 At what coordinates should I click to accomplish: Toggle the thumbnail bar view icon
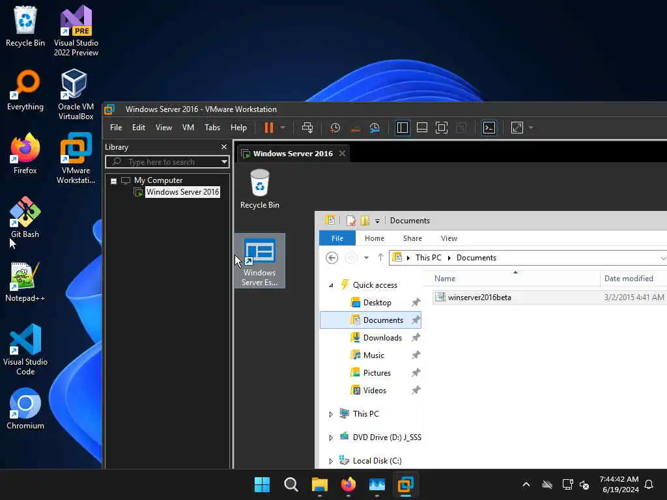[x=422, y=128]
